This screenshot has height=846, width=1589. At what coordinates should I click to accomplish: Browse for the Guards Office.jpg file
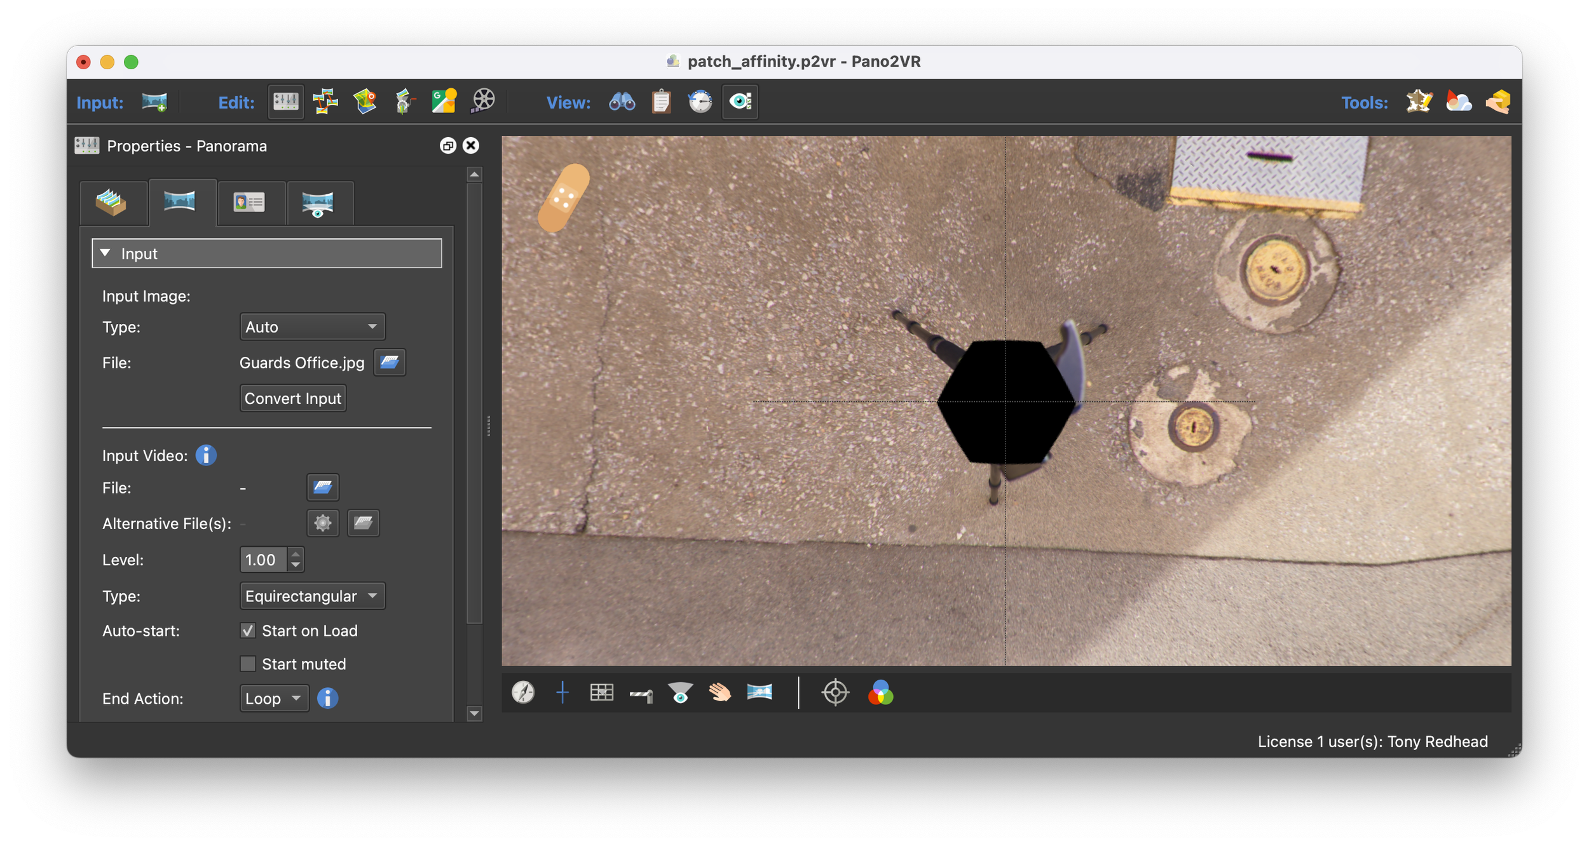coord(389,363)
